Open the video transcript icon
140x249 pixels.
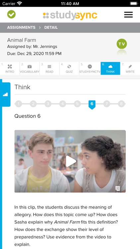pyautogui.click(x=117, y=189)
